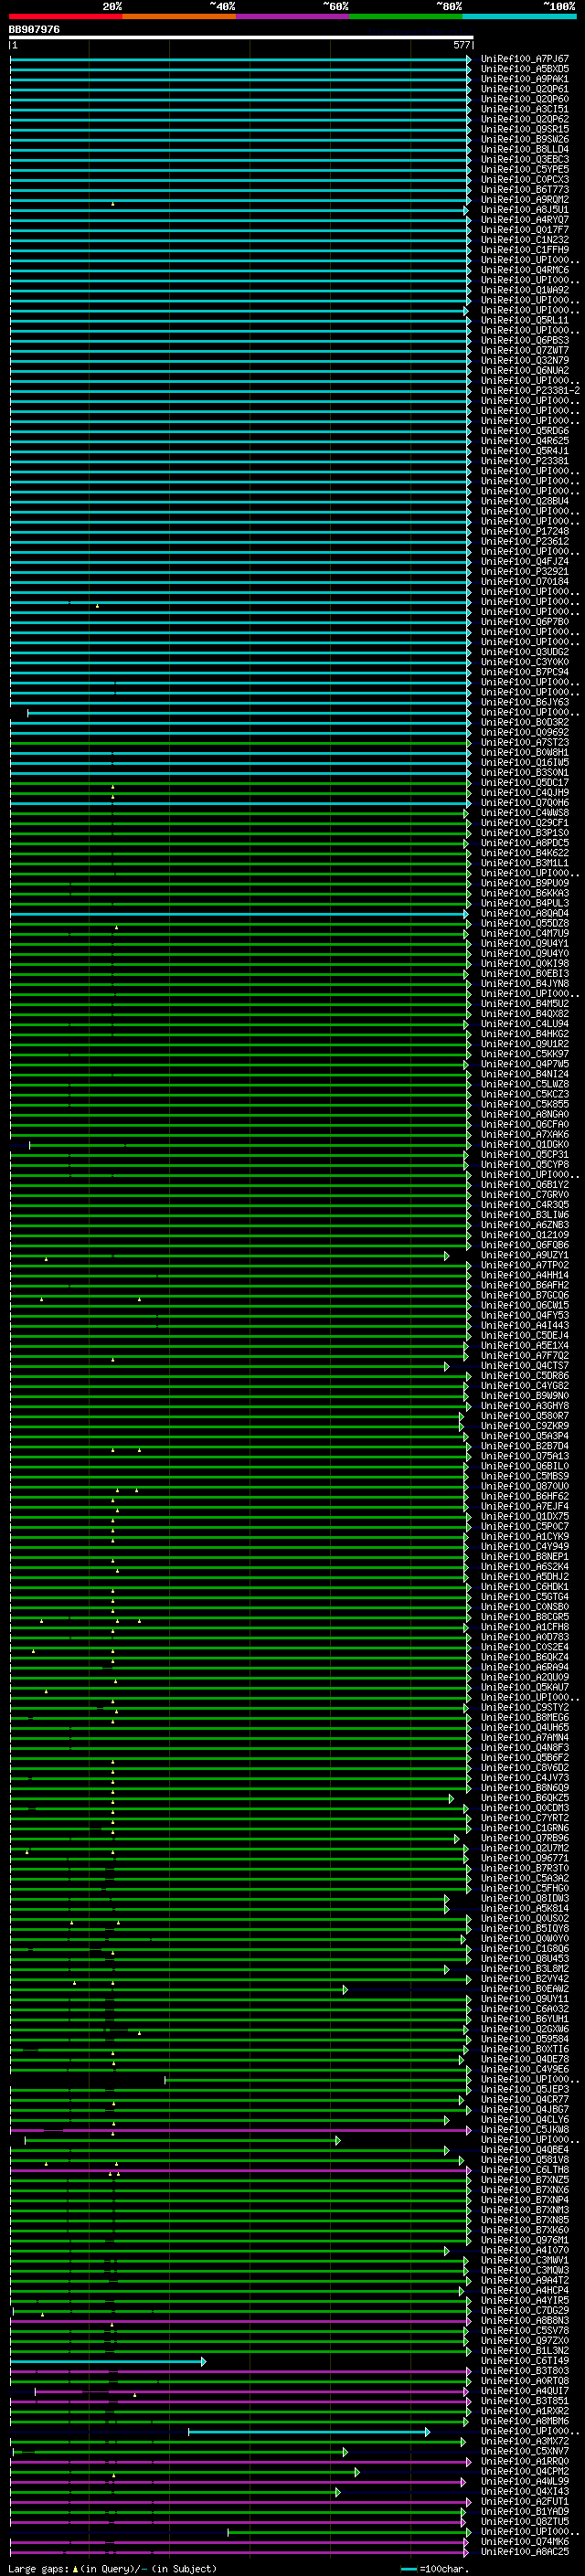Select label UniRef100_Q29CF1
Viewport: 585px width, 2576px height.
[x=524, y=823]
